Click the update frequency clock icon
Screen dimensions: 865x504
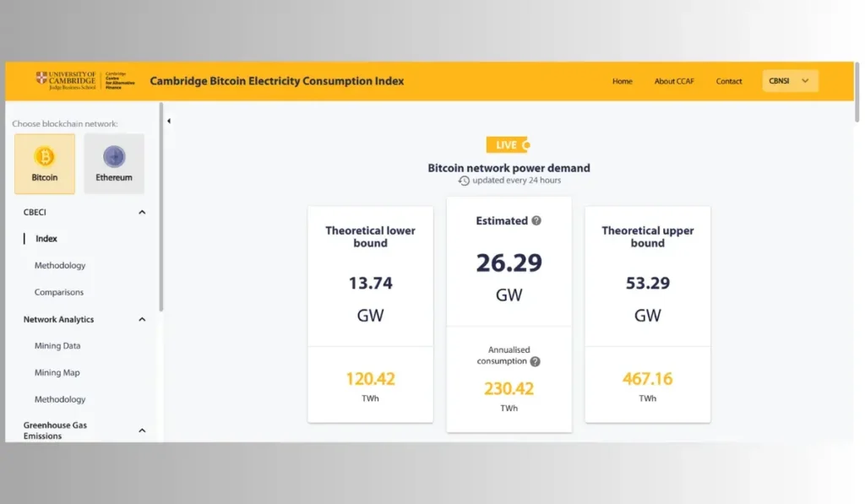(x=464, y=181)
